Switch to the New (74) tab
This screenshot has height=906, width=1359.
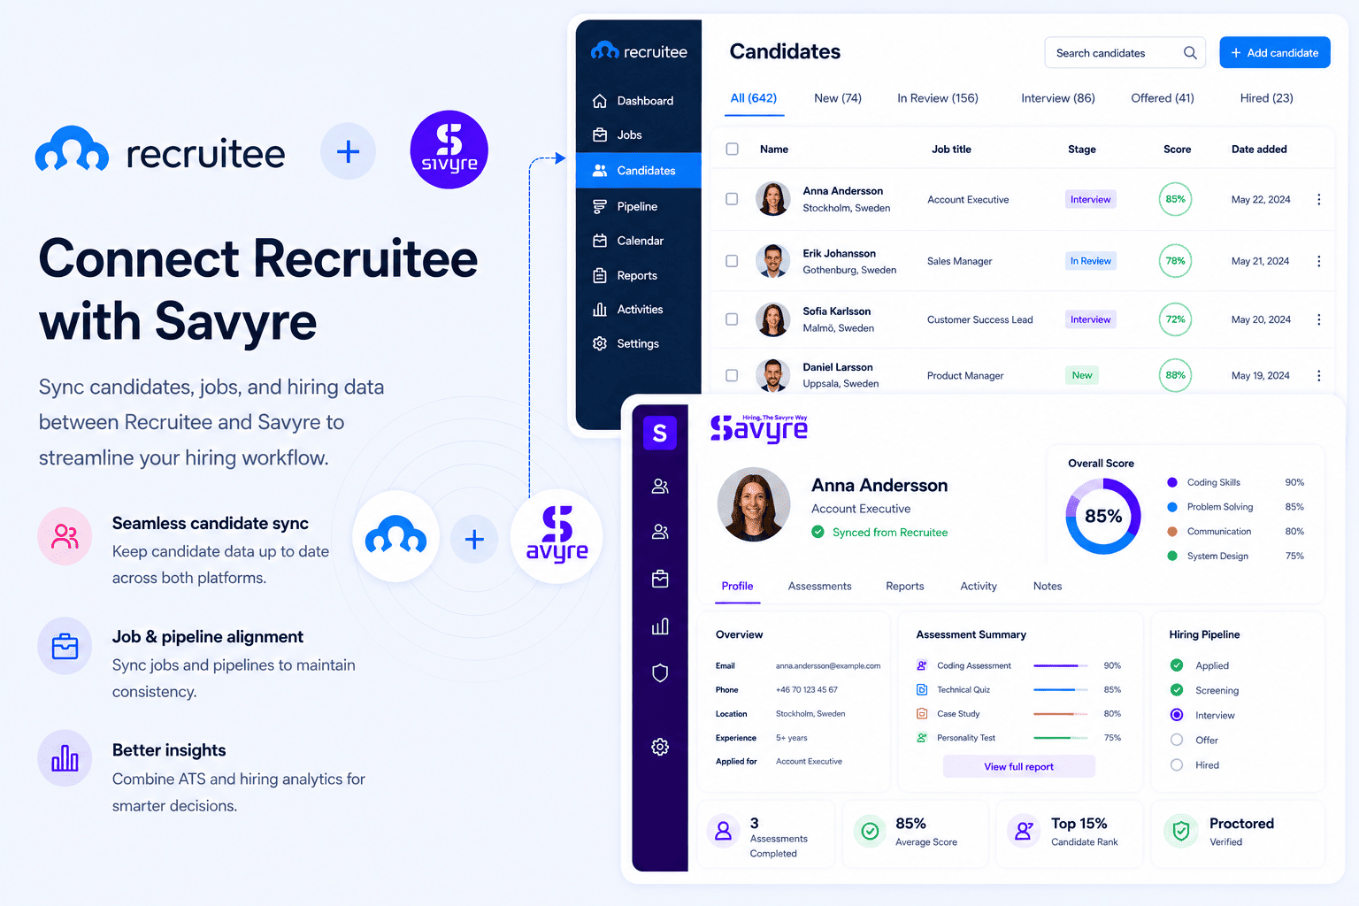(838, 98)
